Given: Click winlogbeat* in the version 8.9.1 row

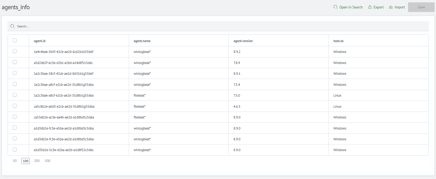Looking at the screenshot, I should coord(142,74).
